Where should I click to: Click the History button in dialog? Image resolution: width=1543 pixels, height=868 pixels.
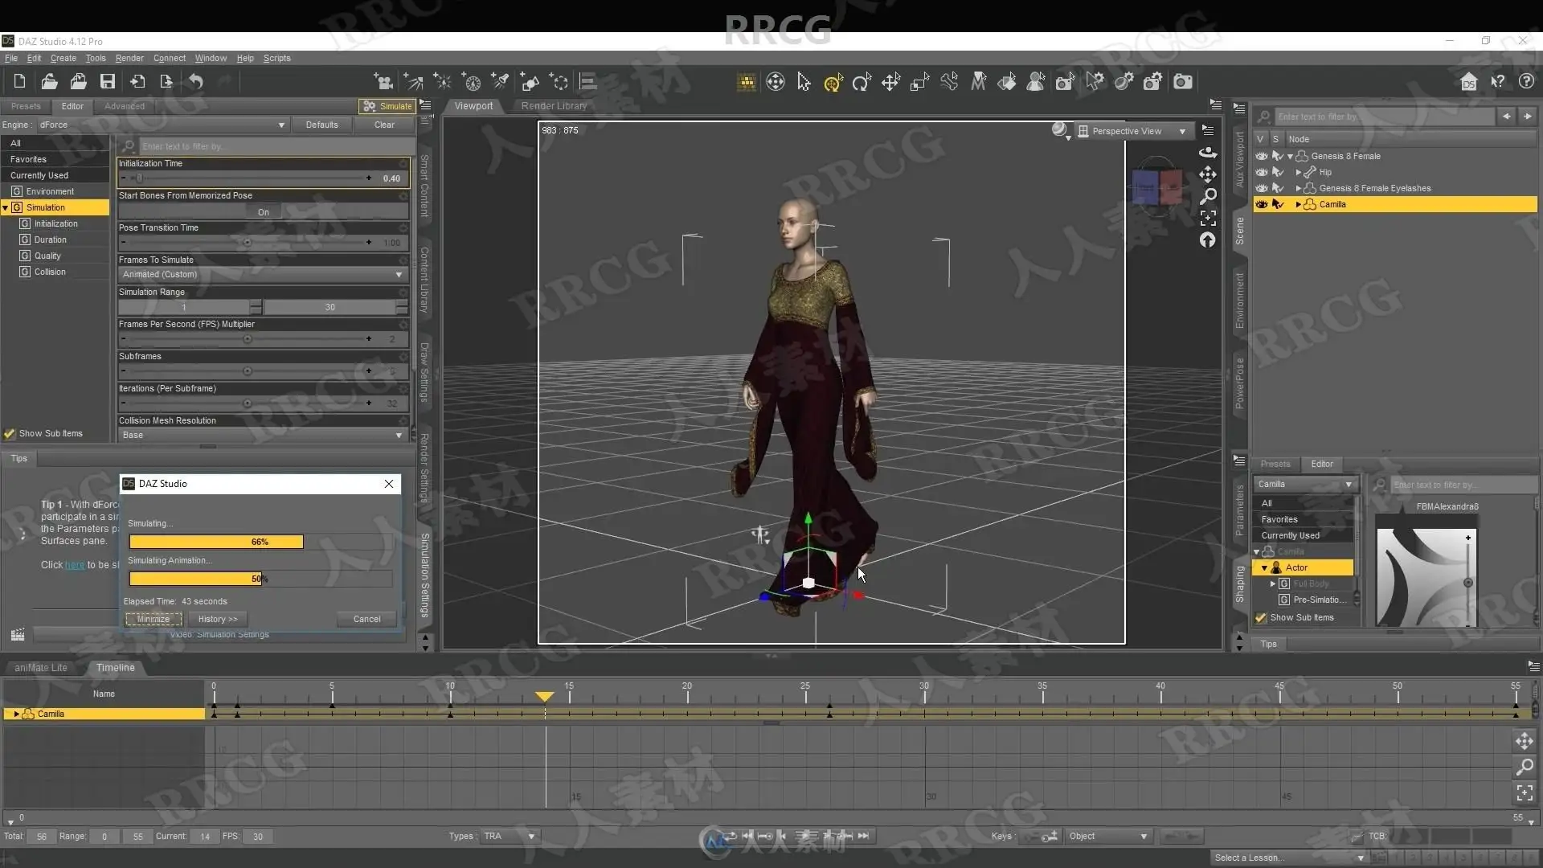pyautogui.click(x=217, y=619)
